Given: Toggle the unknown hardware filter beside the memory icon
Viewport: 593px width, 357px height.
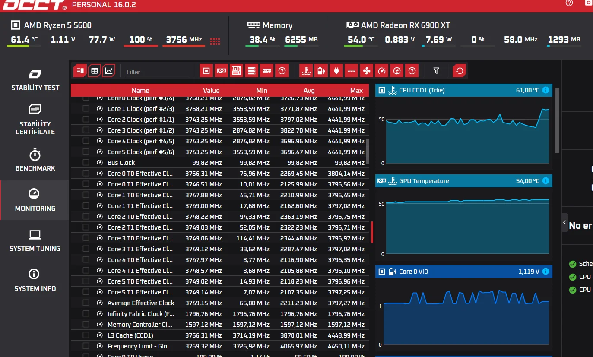Looking at the screenshot, I should pos(282,70).
